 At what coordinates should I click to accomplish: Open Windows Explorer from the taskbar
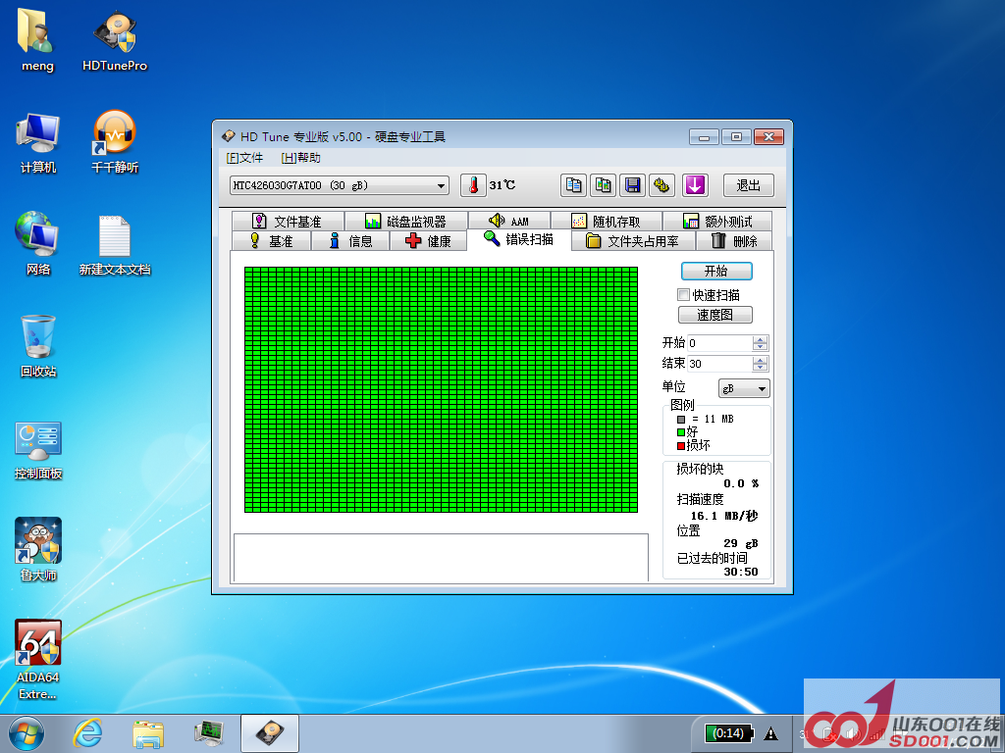[x=148, y=733]
